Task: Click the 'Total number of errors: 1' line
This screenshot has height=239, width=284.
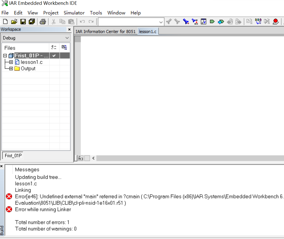Action: (x=42, y=222)
